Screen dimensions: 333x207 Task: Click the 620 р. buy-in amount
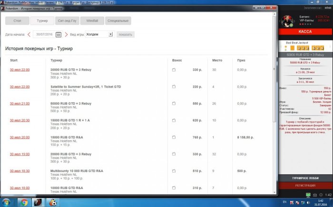[197, 120]
